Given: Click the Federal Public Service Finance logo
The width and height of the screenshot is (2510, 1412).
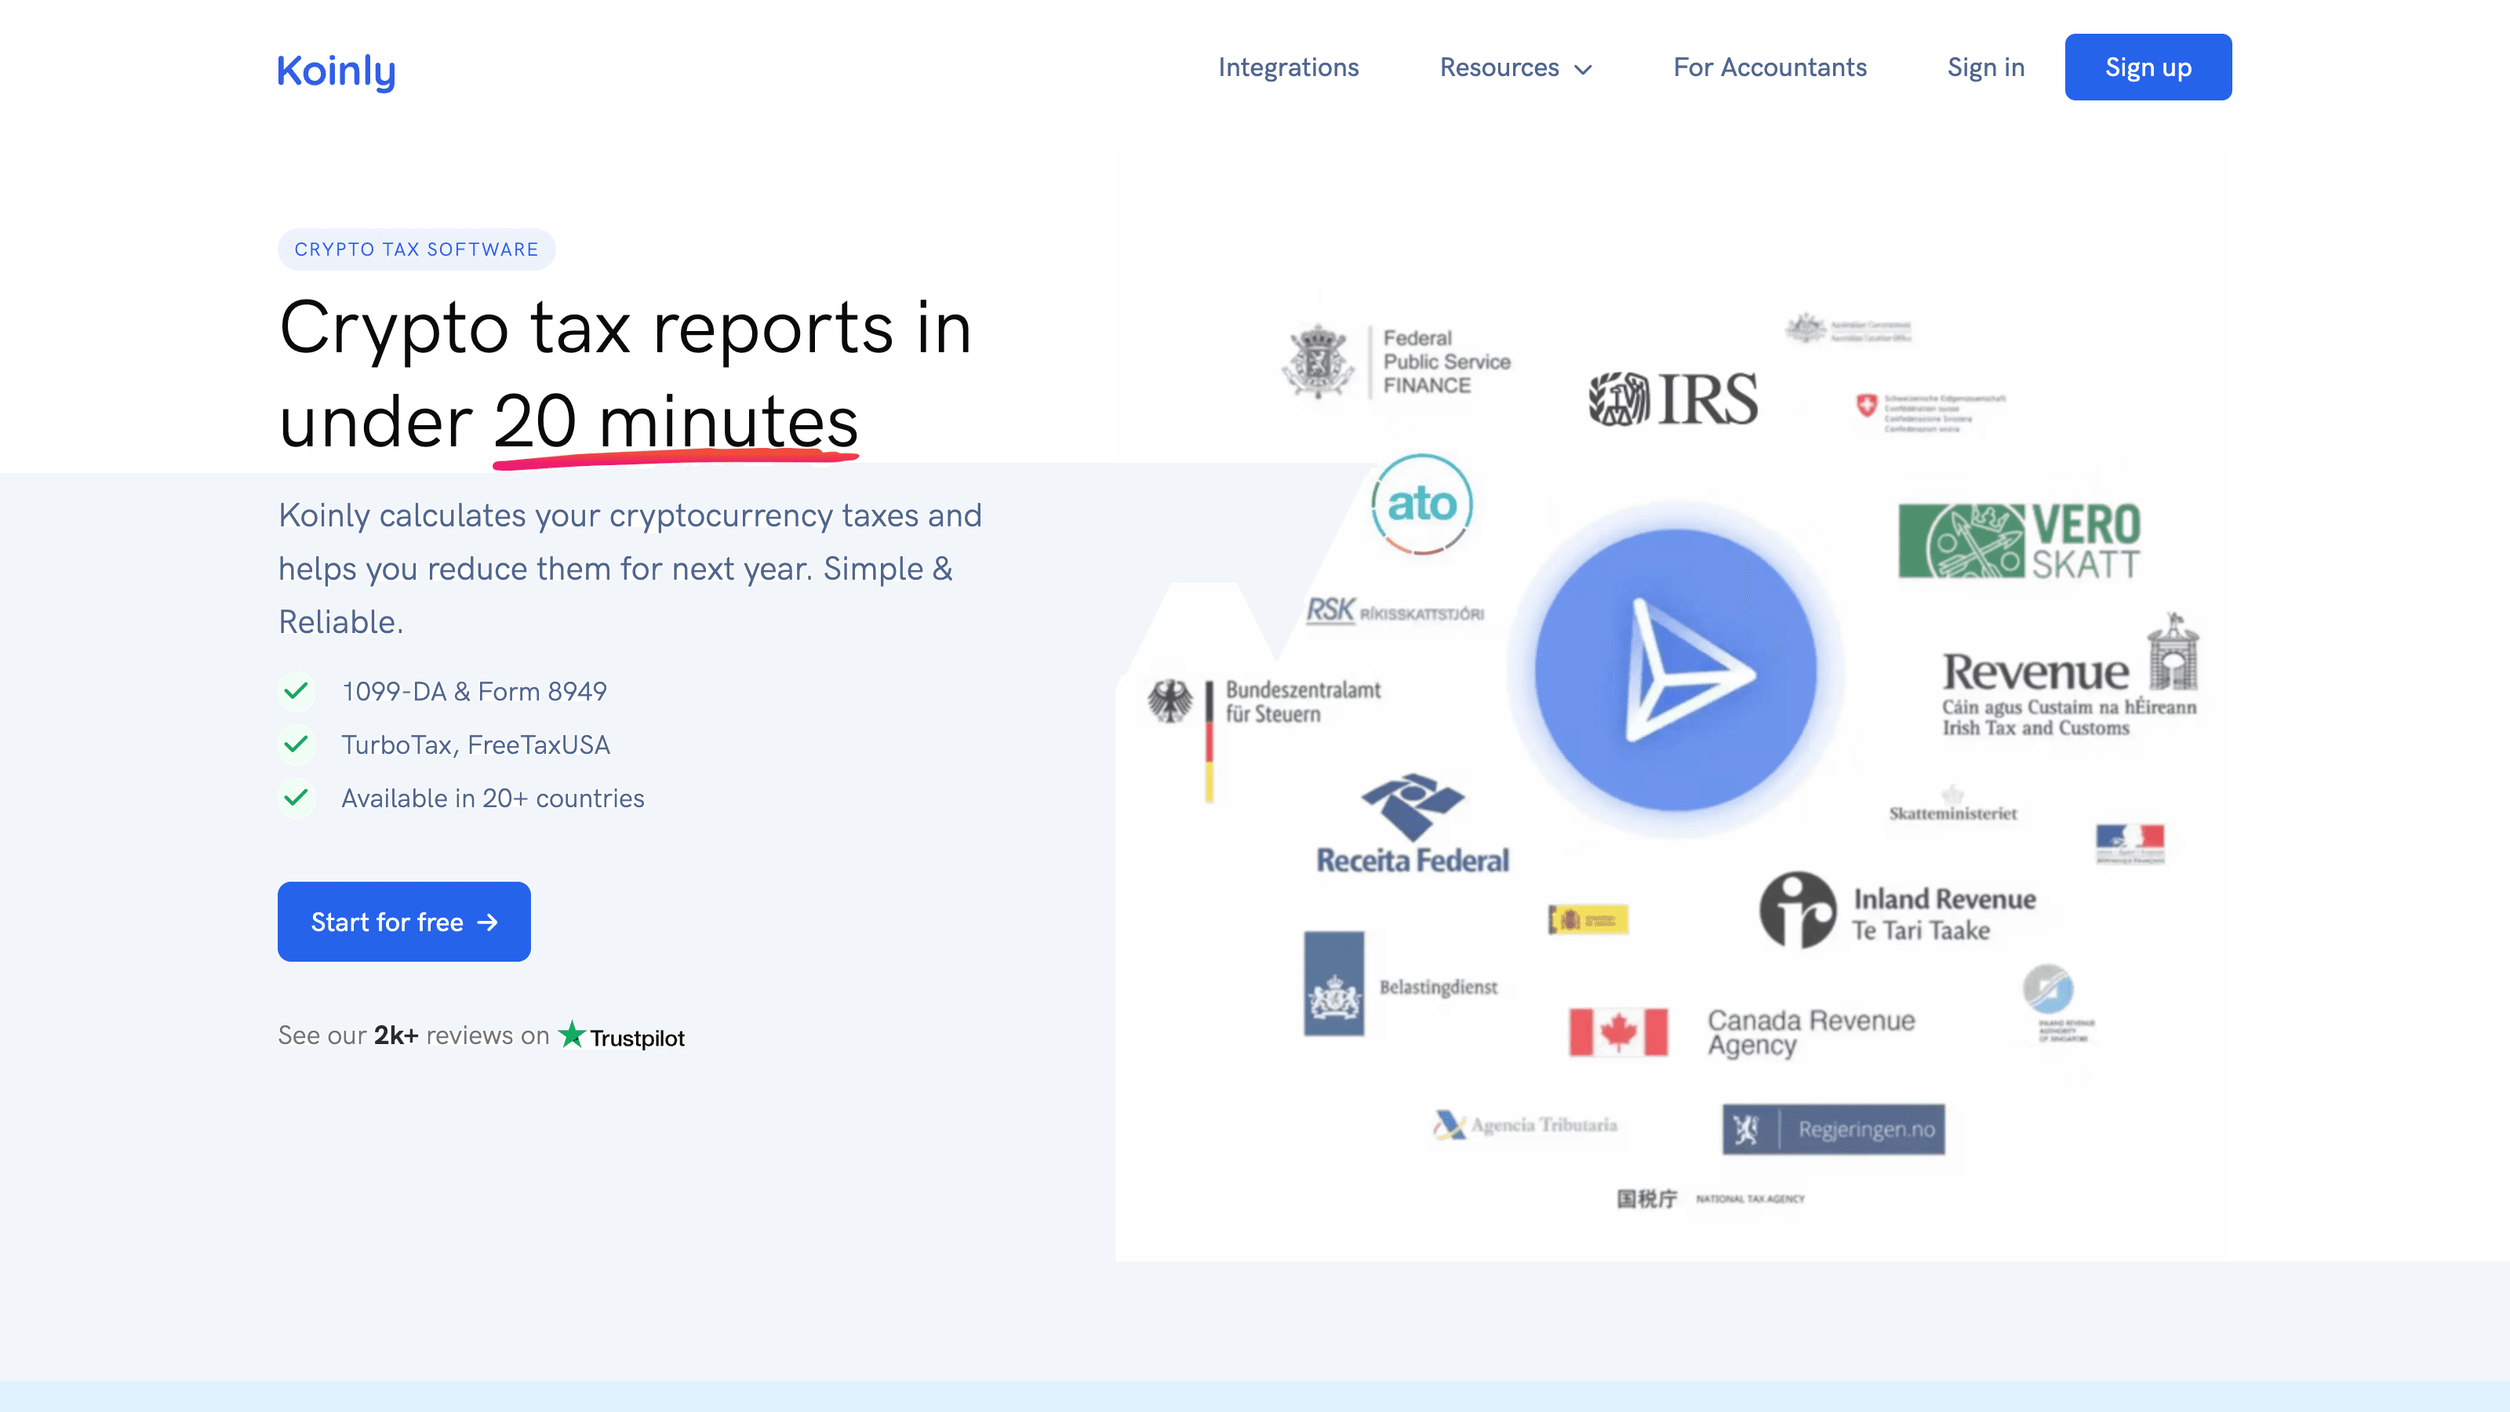Looking at the screenshot, I should [1396, 362].
